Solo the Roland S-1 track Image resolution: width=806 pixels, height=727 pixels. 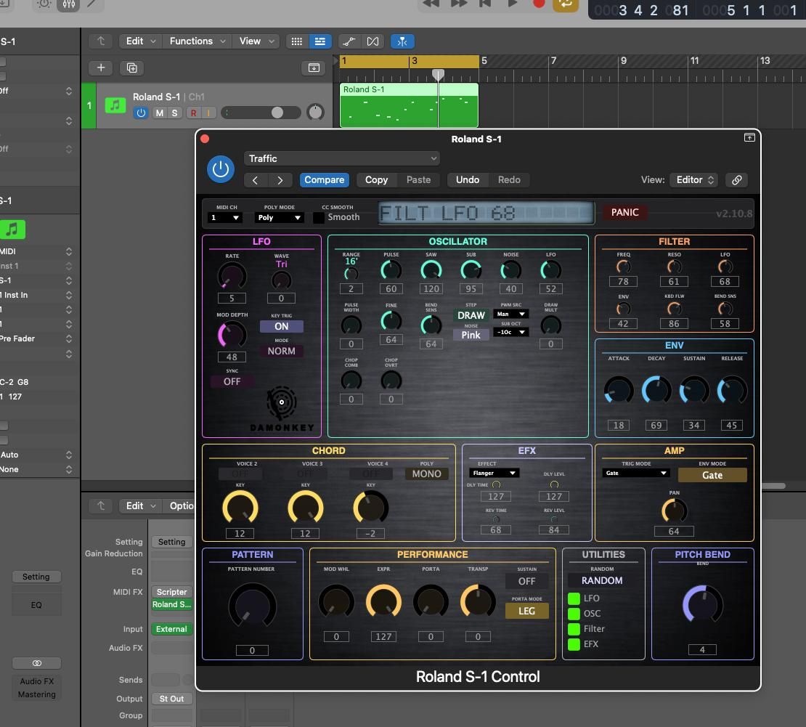coord(174,113)
